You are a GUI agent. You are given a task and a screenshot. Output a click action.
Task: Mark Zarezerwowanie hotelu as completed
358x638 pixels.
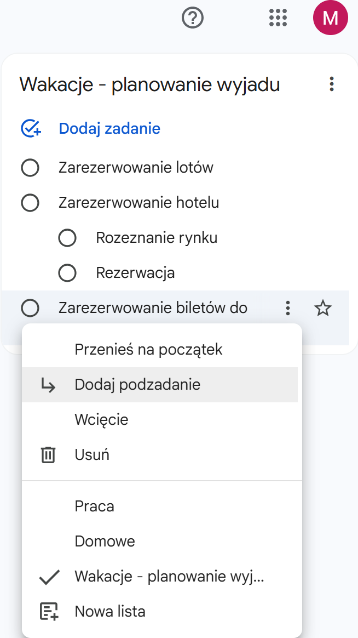pyautogui.click(x=30, y=203)
